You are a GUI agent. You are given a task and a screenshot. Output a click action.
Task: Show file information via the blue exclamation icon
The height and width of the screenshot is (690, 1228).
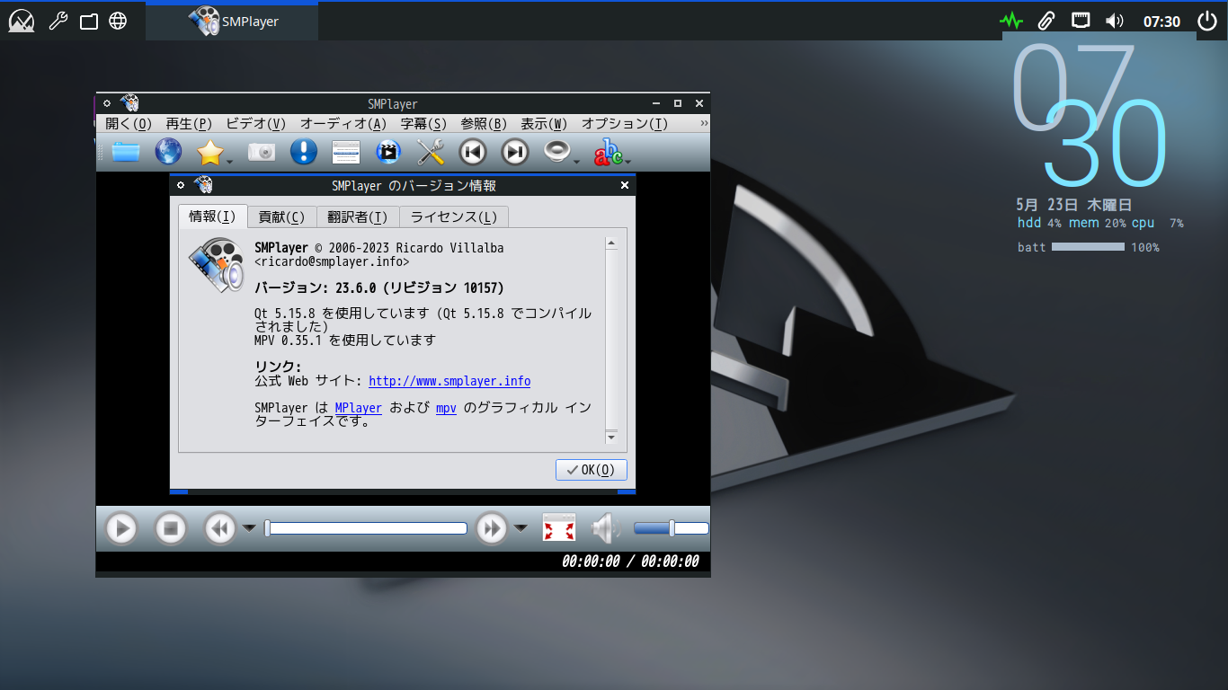303,152
